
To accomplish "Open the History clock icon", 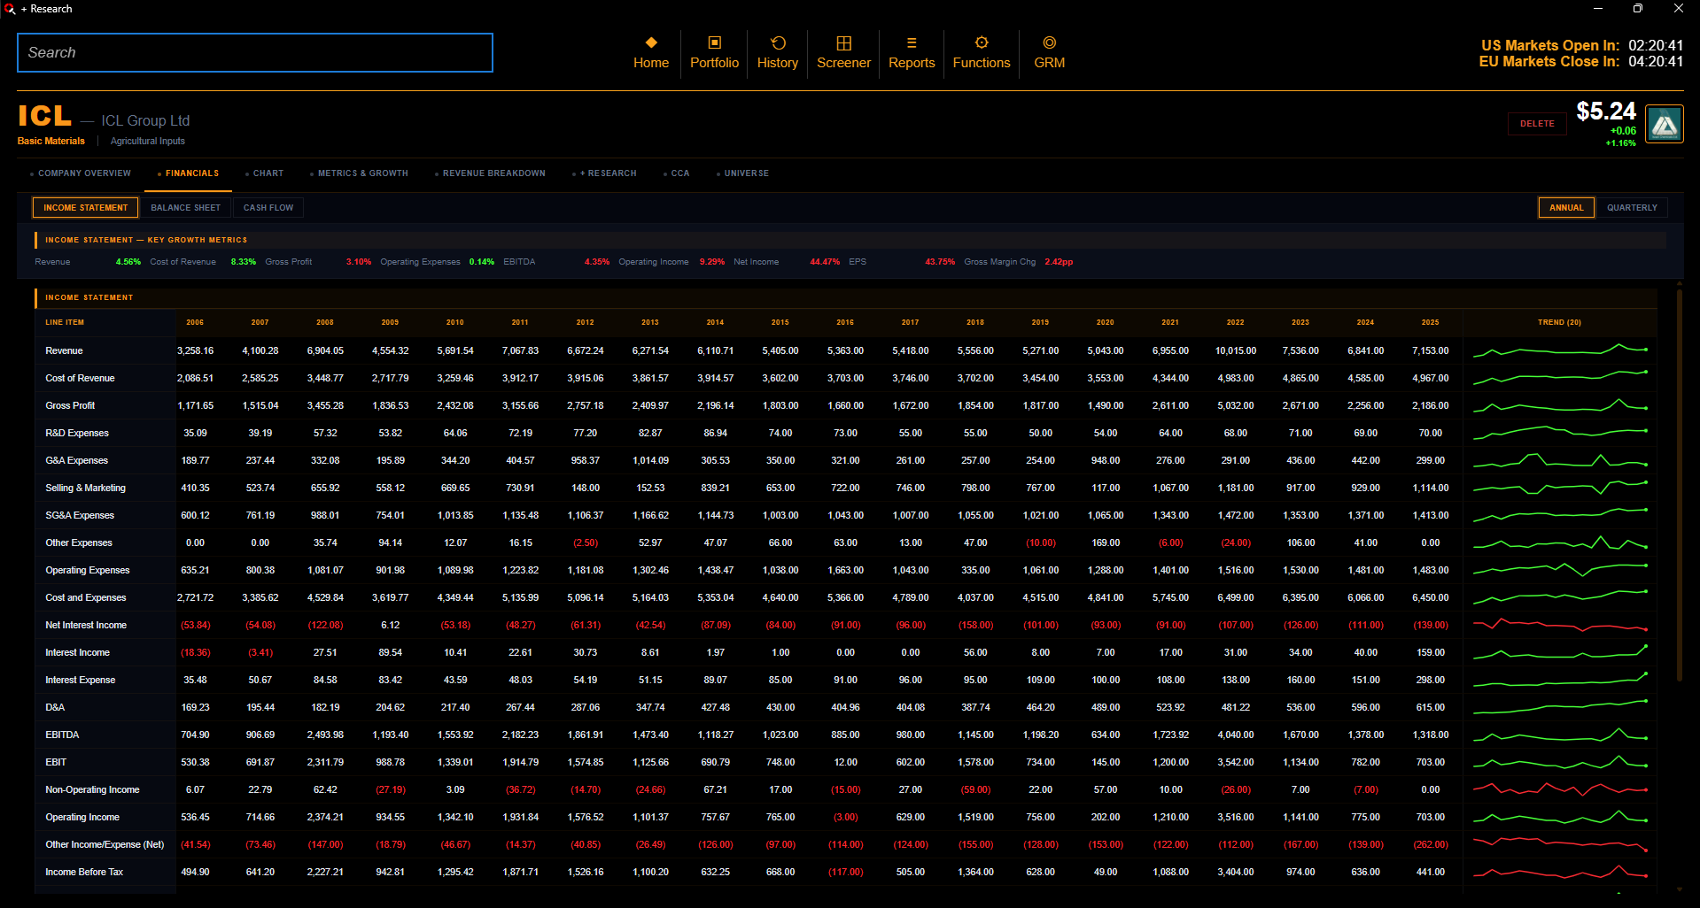I will point(778,42).
